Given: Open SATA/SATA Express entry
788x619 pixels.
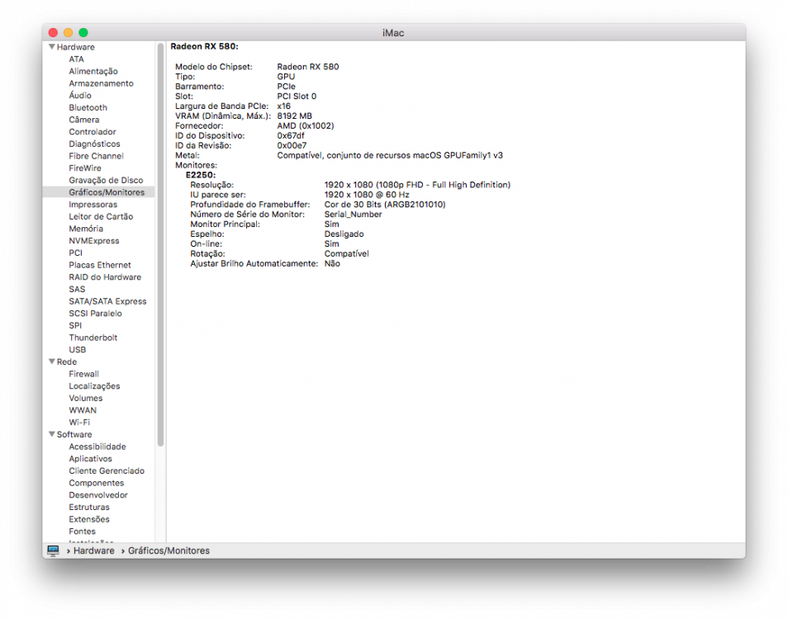Looking at the screenshot, I should 107,301.
